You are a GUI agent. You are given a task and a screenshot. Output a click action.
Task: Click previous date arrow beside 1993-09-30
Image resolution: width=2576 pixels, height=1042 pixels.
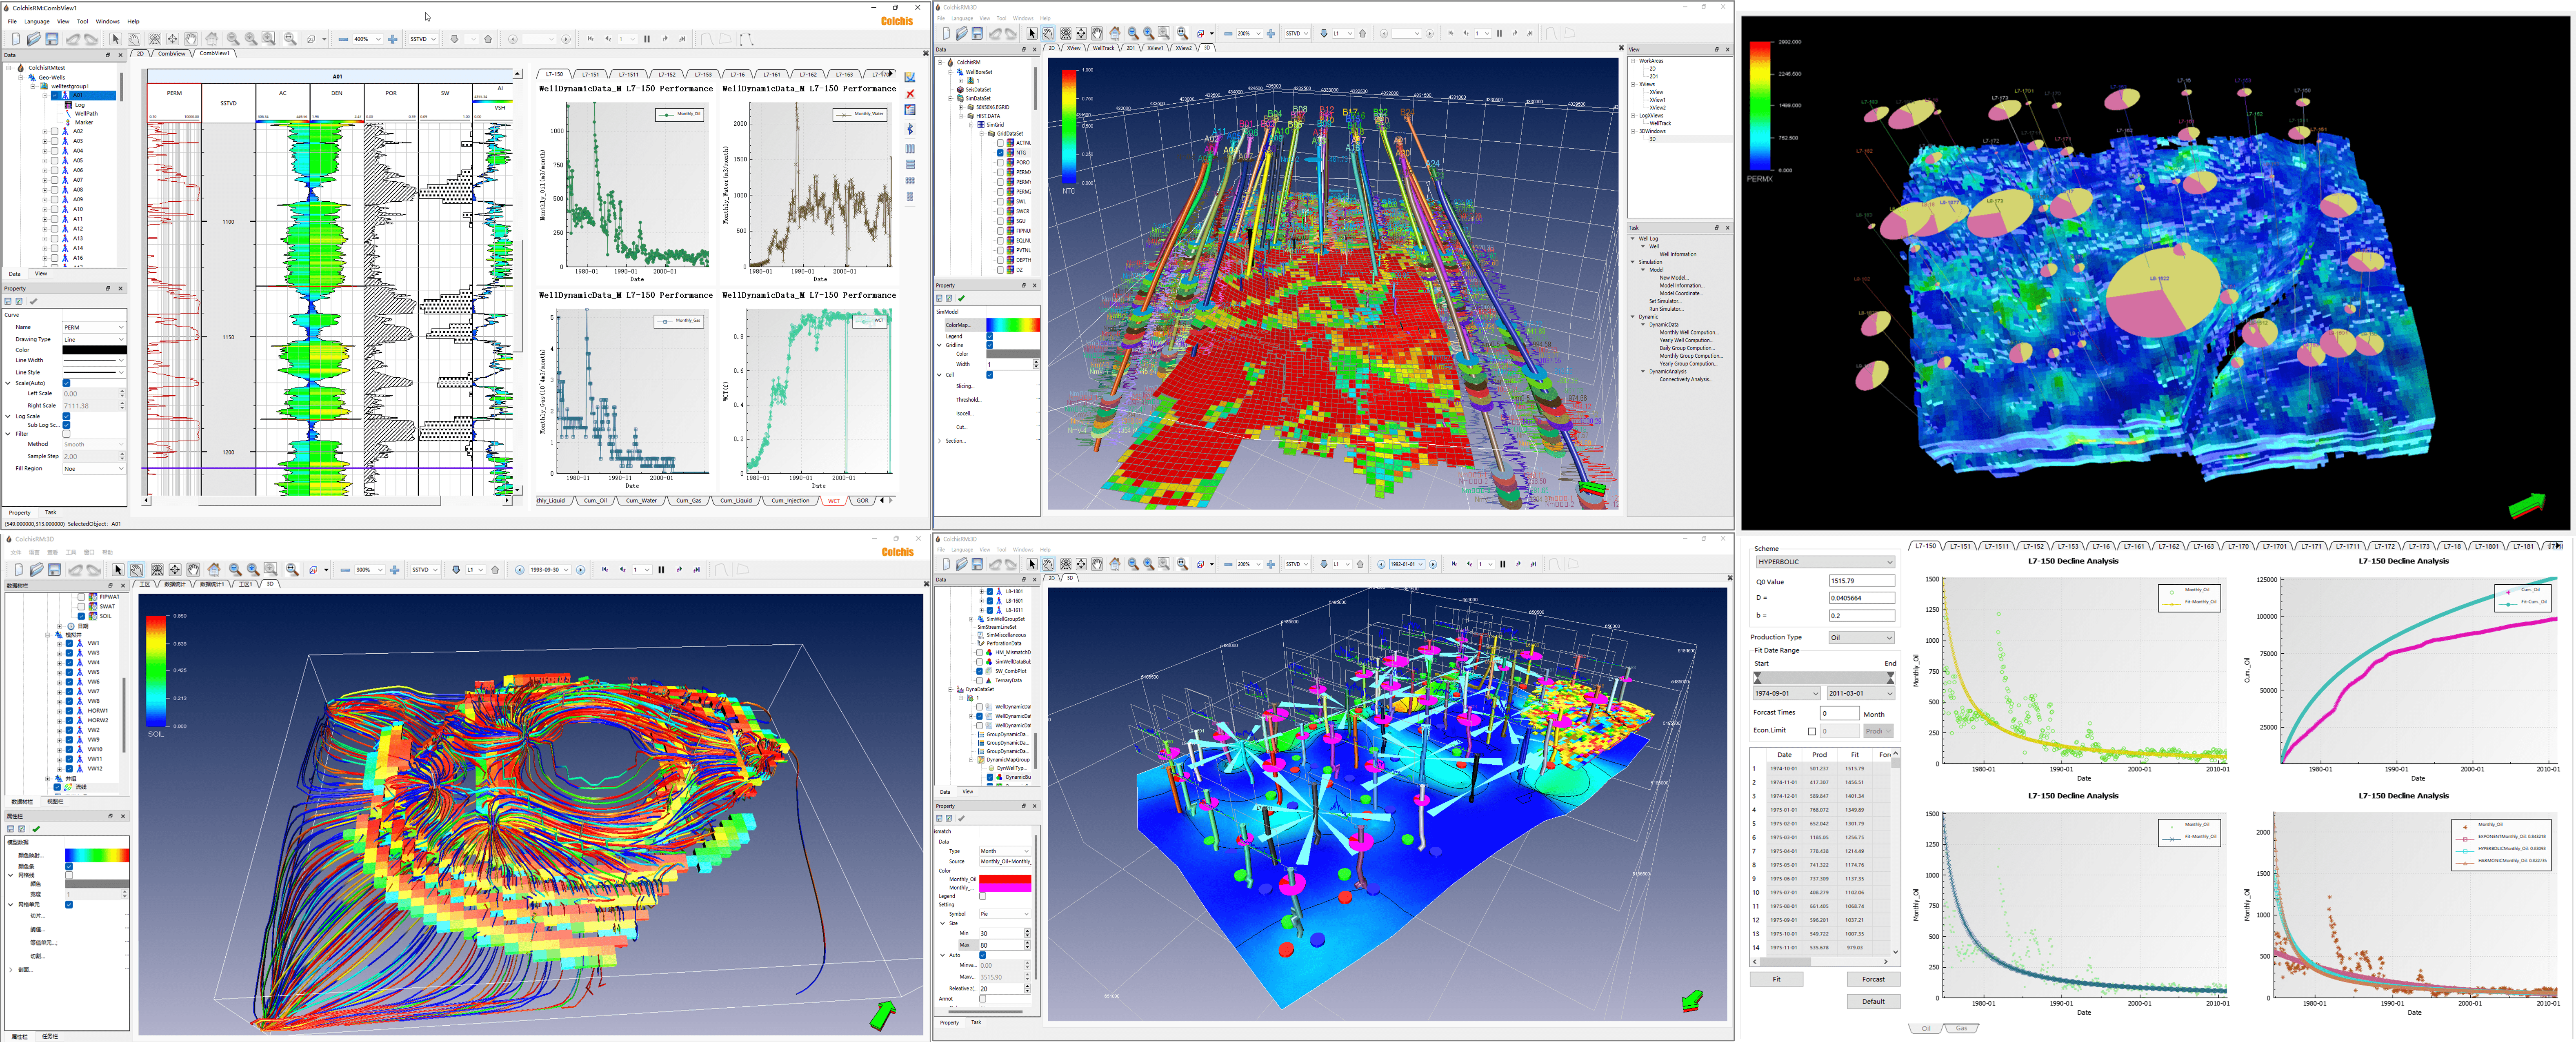520,569
